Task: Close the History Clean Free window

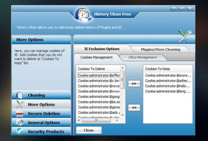Action: [190, 8]
